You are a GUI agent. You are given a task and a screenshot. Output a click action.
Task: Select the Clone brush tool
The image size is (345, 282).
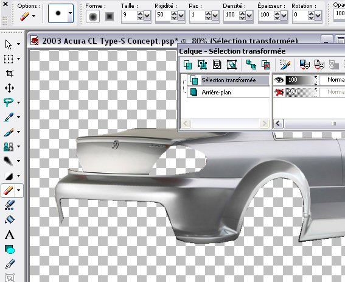(9, 147)
